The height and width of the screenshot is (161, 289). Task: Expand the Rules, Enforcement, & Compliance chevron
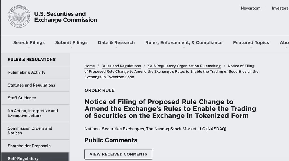(x=184, y=47)
